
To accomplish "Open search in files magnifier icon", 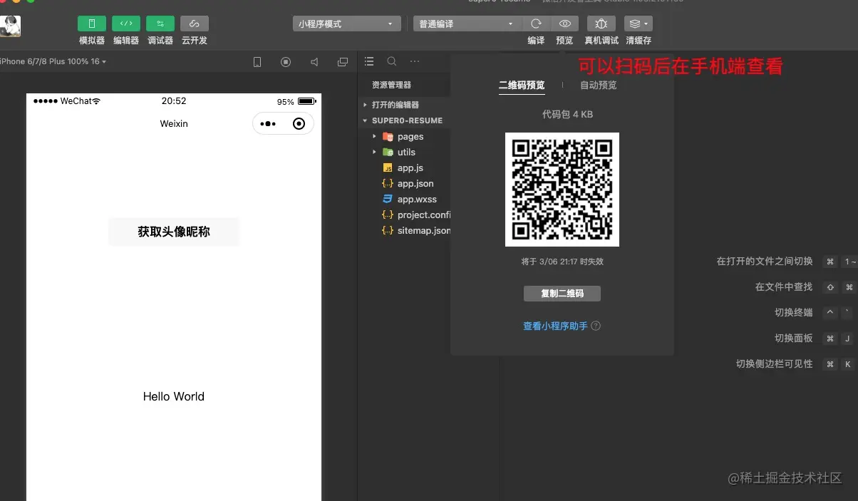I will pyautogui.click(x=392, y=62).
